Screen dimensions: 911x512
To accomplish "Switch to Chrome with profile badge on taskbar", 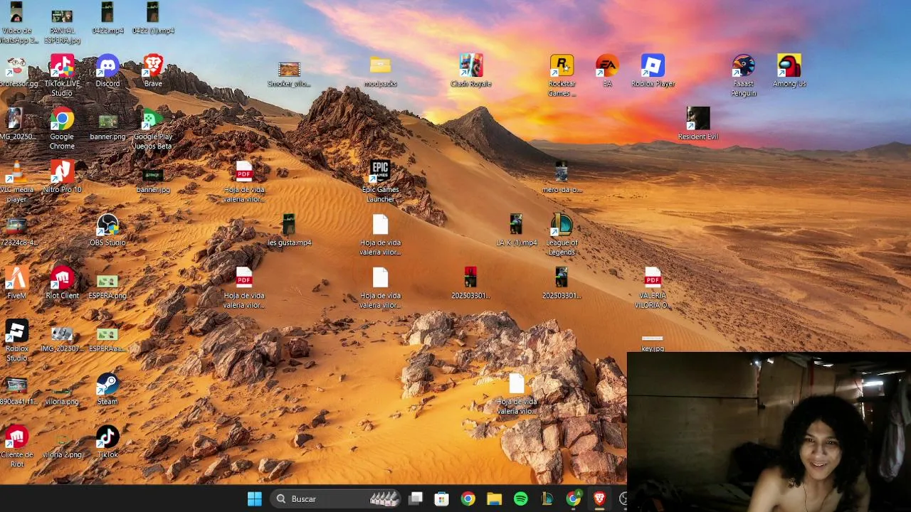I will (573, 499).
